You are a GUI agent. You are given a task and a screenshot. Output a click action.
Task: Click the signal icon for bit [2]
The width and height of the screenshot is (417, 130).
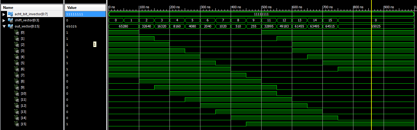click(17, 45)
